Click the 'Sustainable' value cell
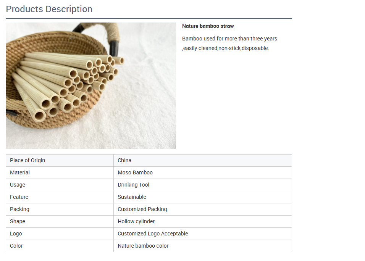Image resolution: width=365 pixels, height=261 pixels. (202, 197)
